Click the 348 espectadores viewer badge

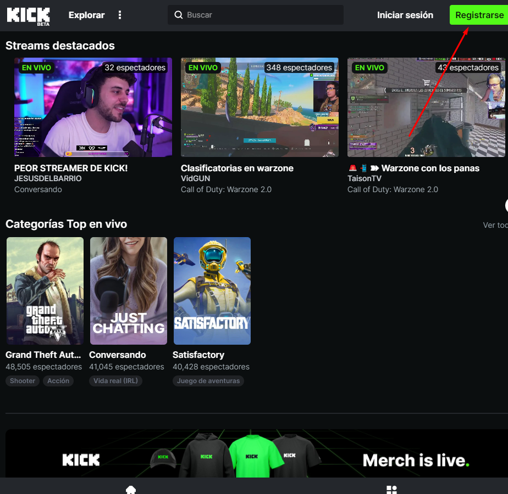[299, 68]
